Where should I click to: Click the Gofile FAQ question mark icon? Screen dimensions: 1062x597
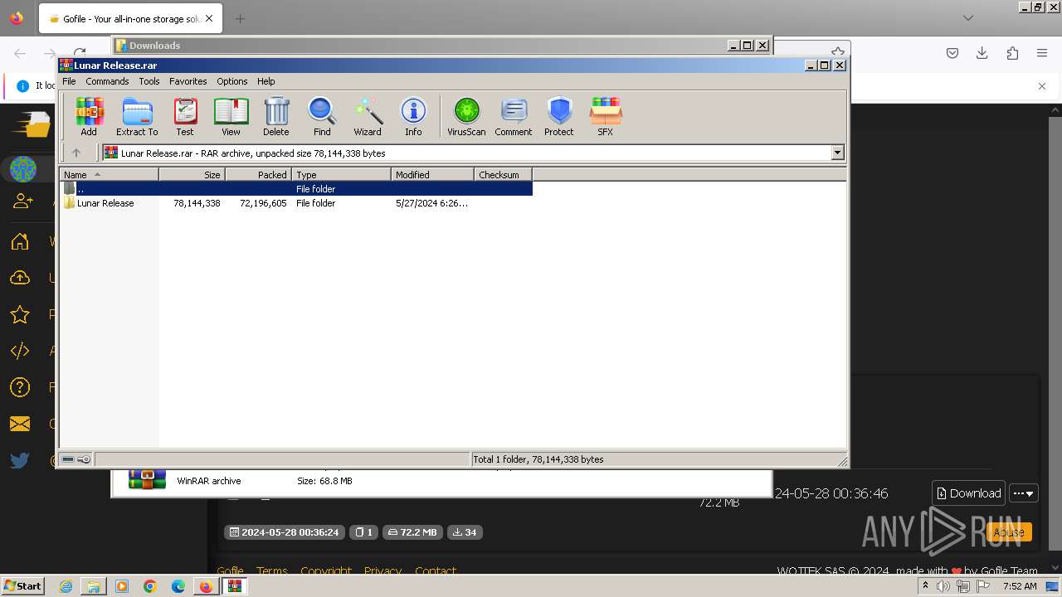pos(20,387)
